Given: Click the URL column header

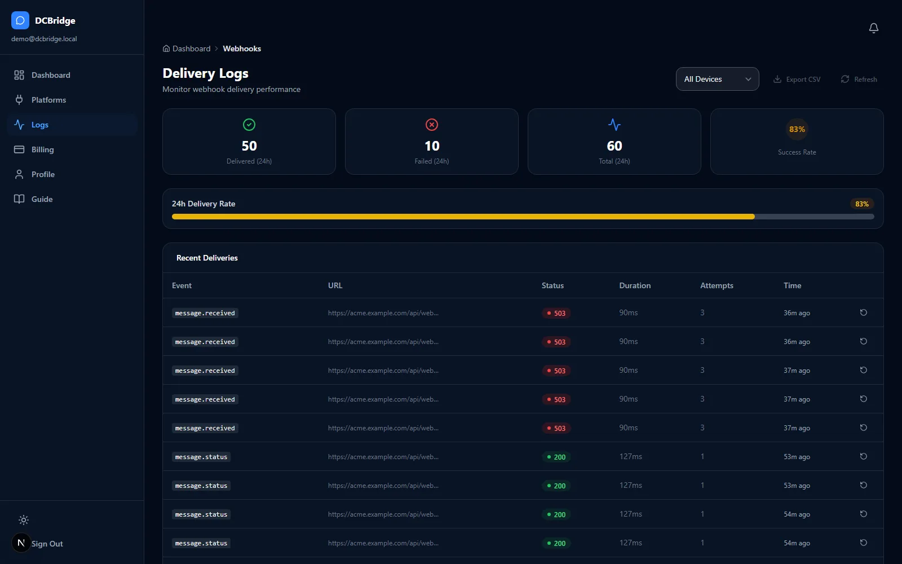Looking at the screenshot, I should coord(335,285).
